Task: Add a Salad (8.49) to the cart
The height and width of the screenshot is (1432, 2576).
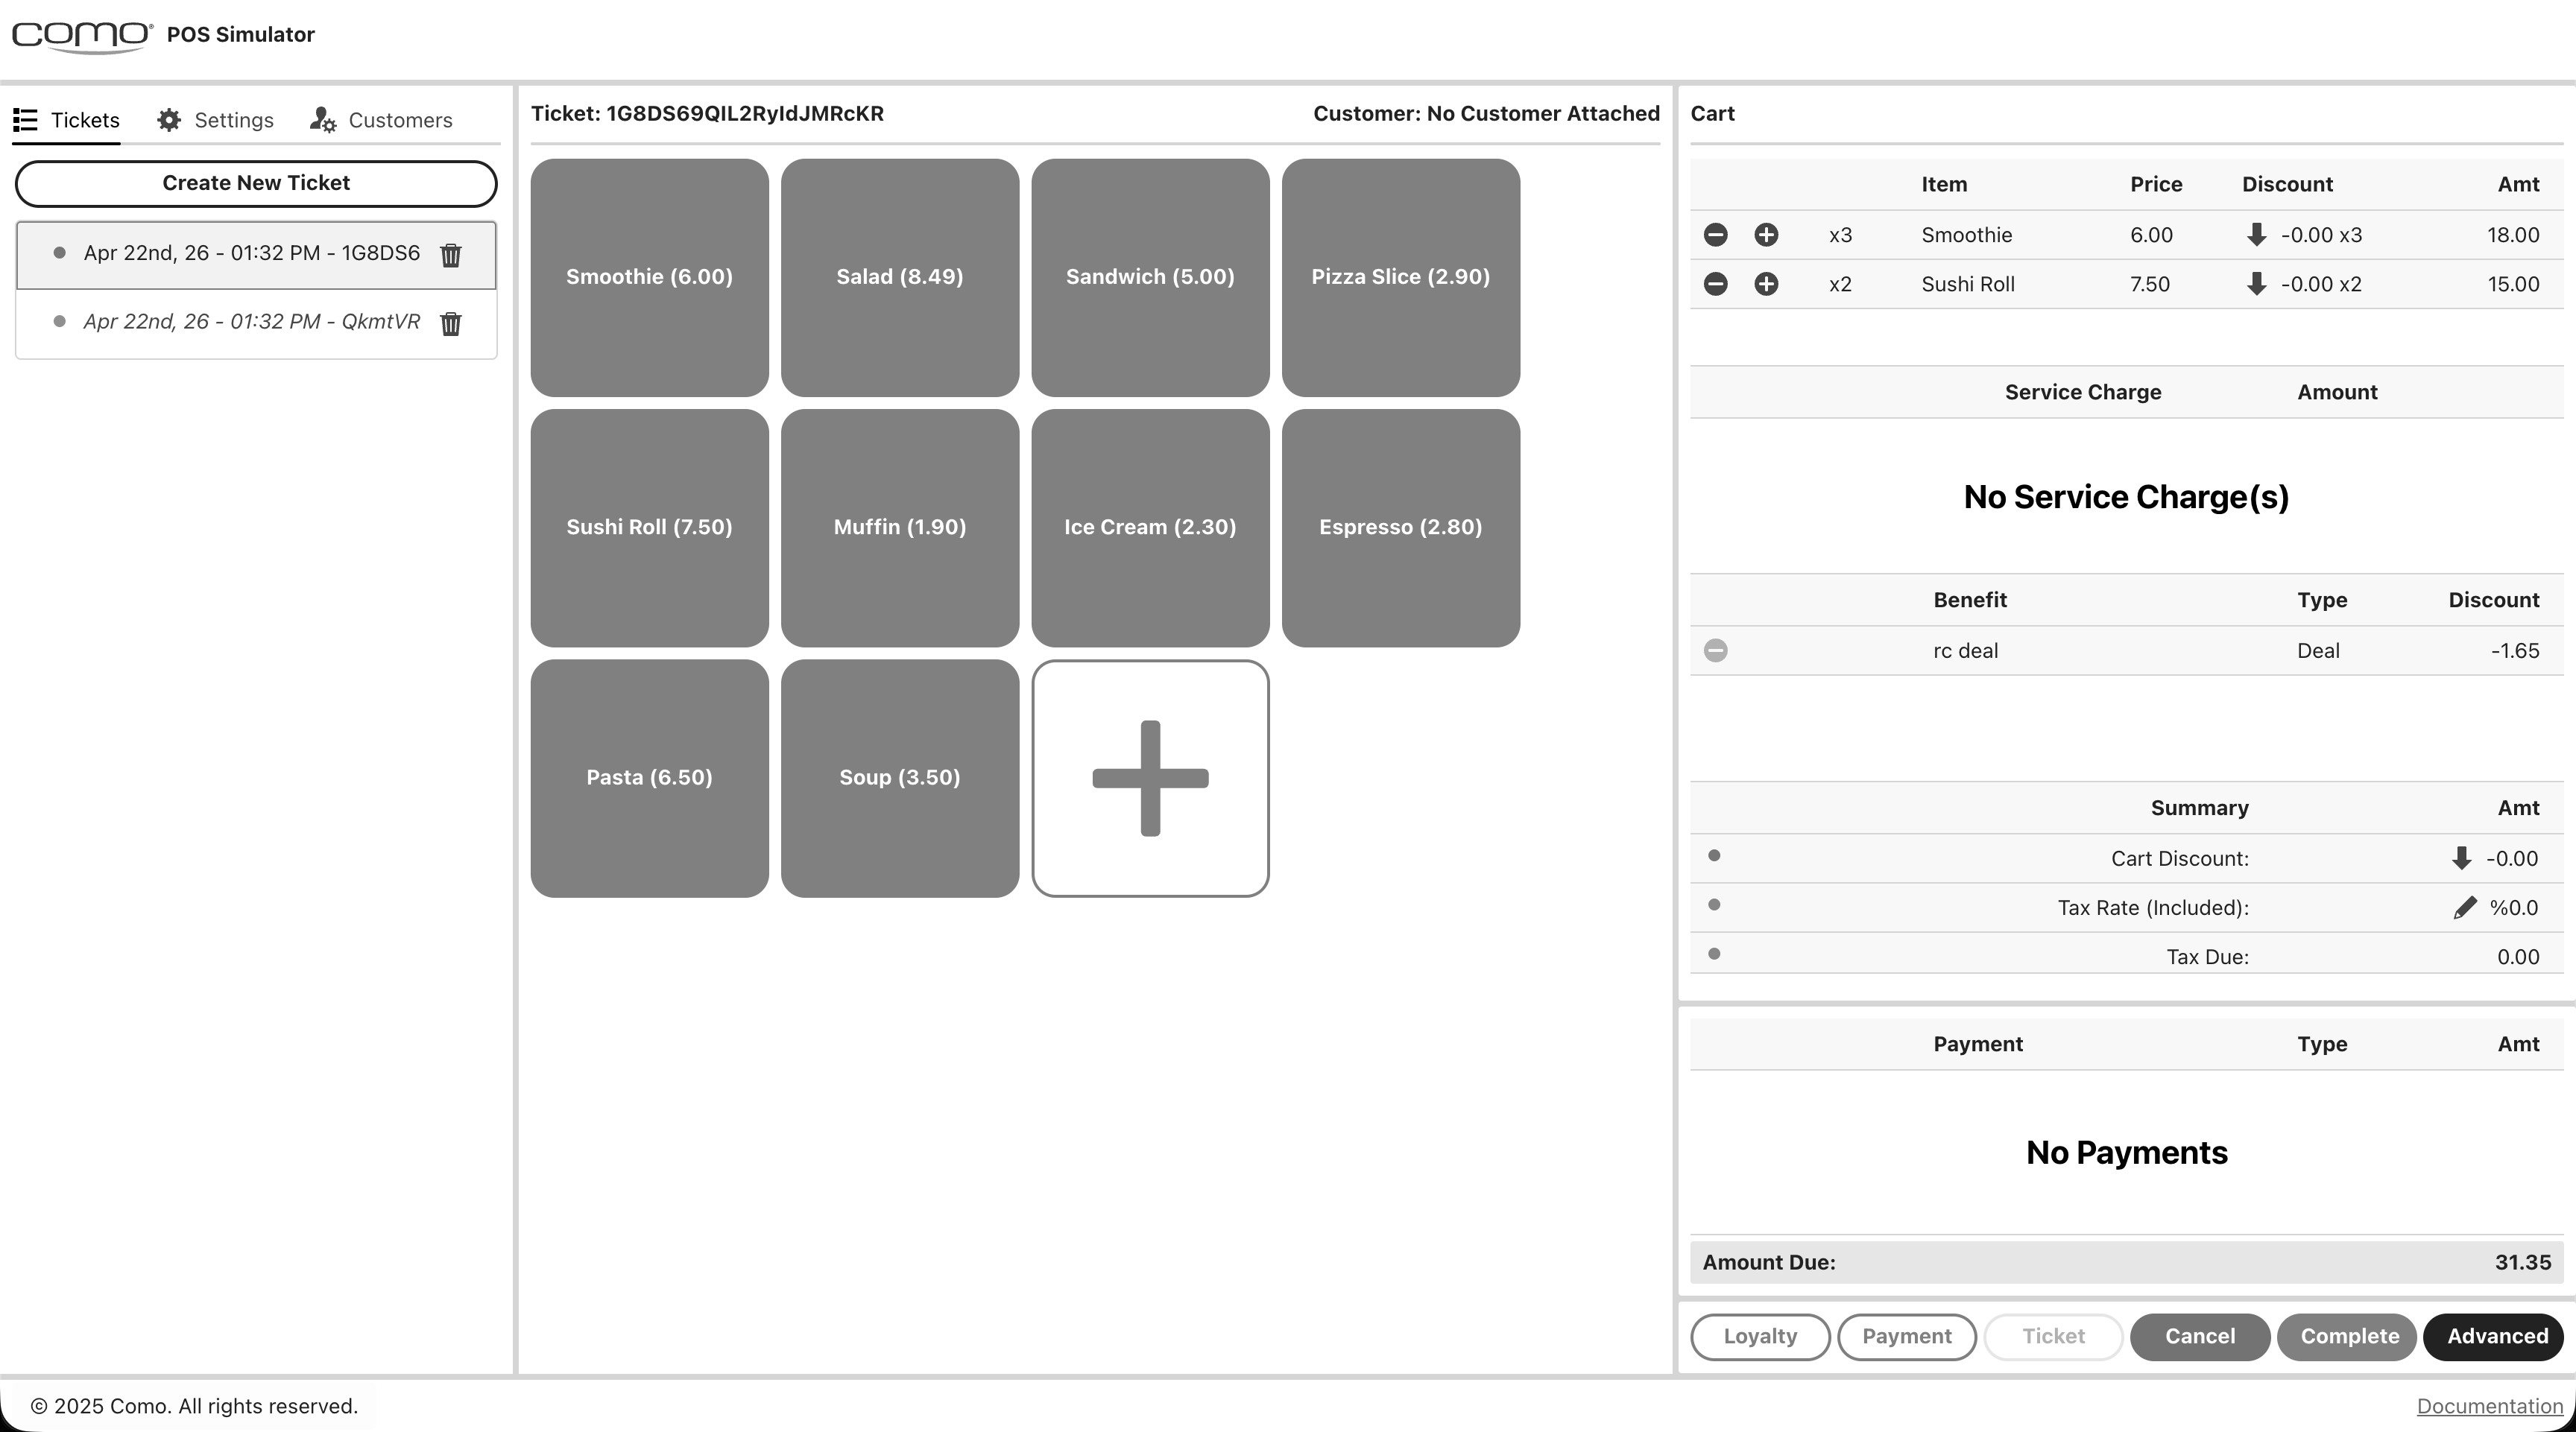Action: tap(900, 278)
